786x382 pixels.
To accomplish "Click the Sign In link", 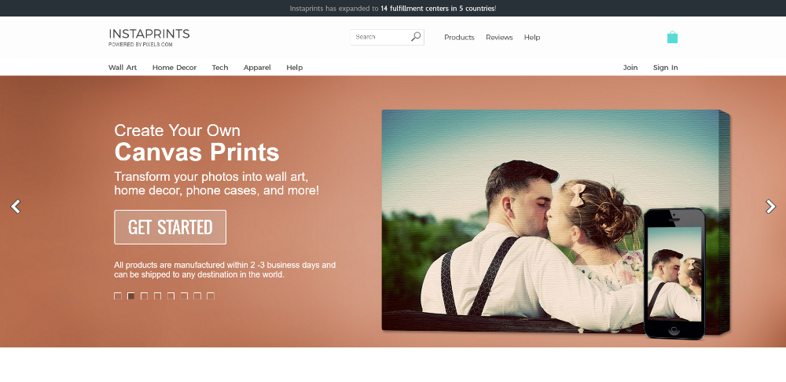I will pyautogui.click(x=665, y=68).
